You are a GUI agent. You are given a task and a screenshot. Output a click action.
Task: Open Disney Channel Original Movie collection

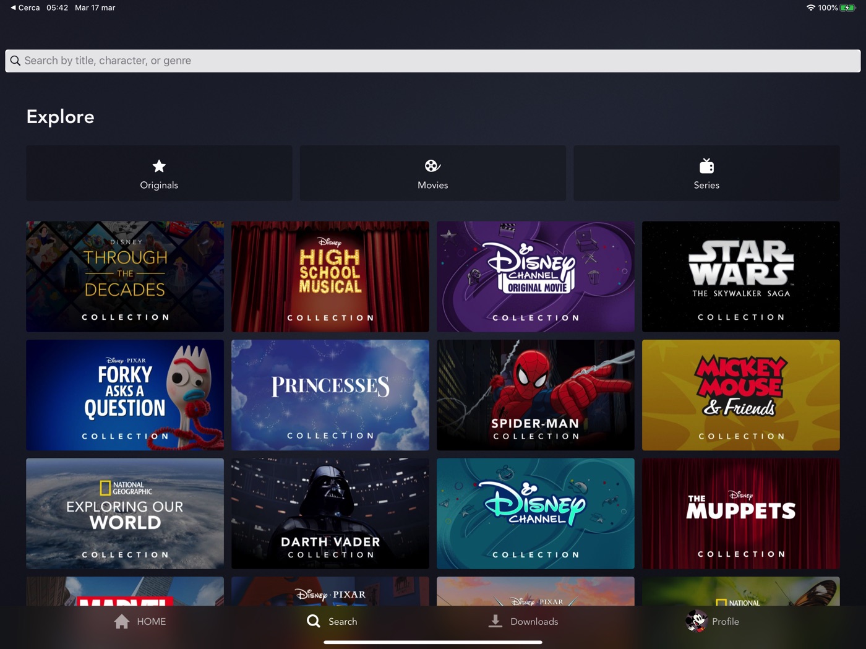pyautogui.click(x=536, y=277)
